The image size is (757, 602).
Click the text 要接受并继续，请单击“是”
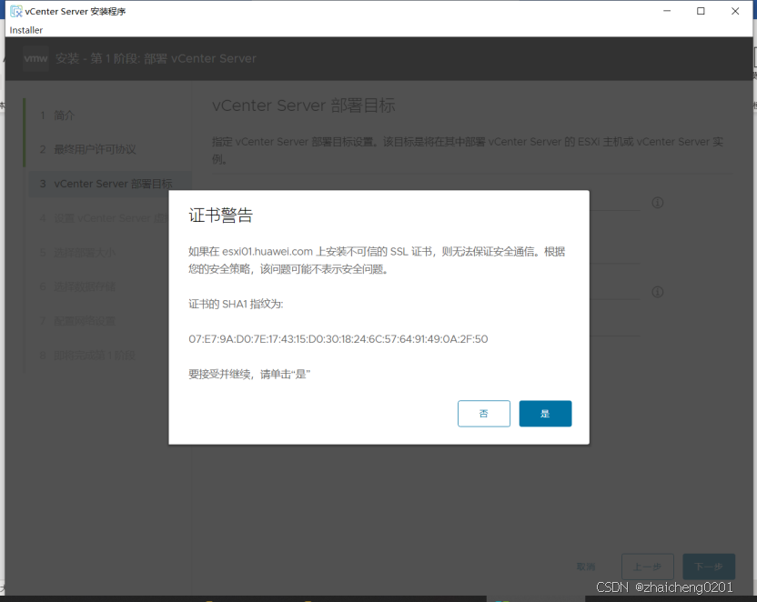[x=249, y=374]
